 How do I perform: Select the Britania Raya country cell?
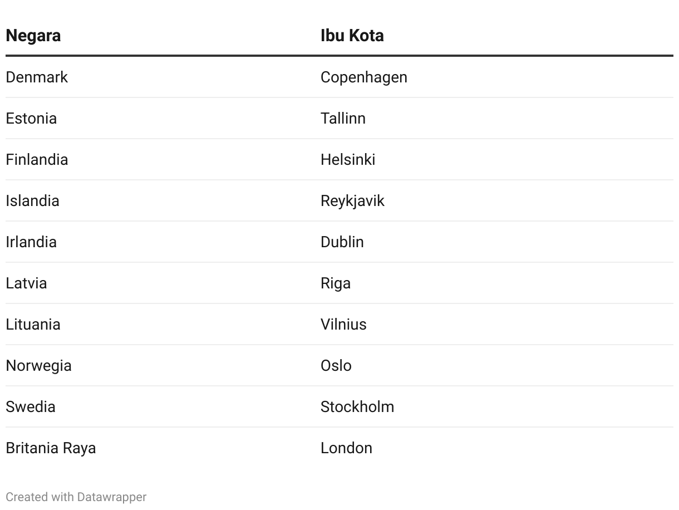click(x=51, y=448)
